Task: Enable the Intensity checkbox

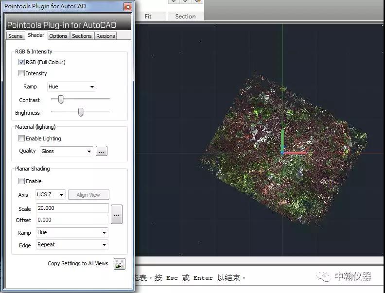Action: point(21,73)
